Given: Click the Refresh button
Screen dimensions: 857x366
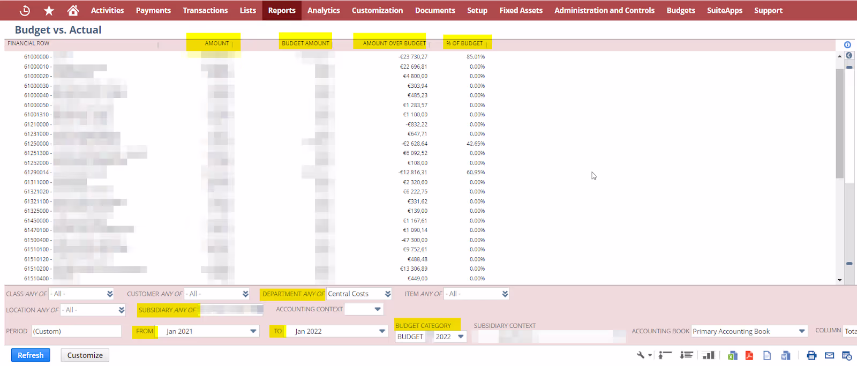Looking at the screenshot, I should pyautogui.click(x=31, y=355).
